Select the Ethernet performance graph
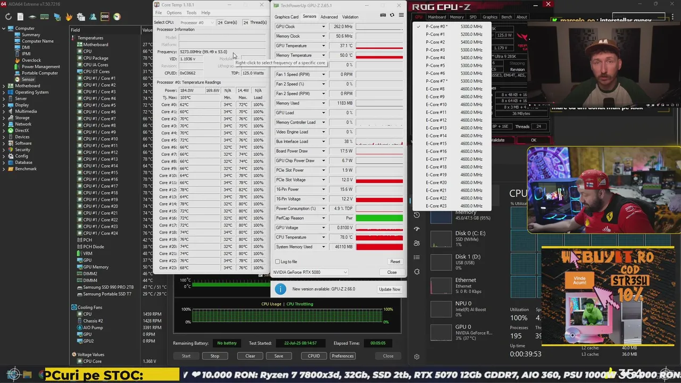This screenshot has height=383, width=681. pyautogui.click(x=441, y=285)
